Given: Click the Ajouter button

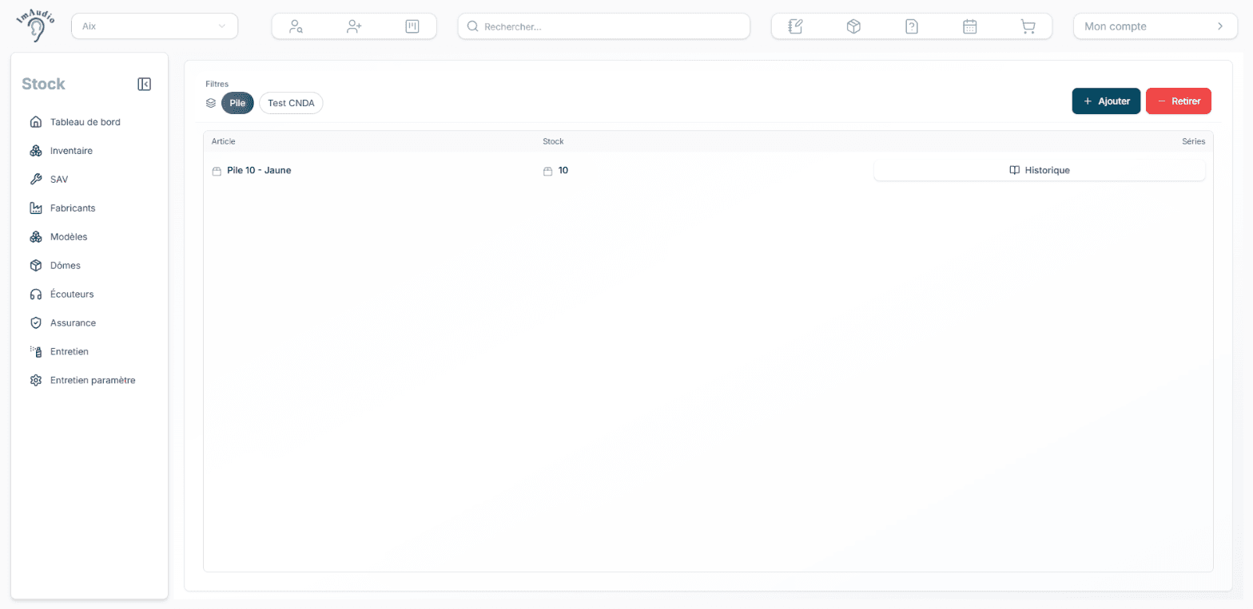Looking at the screenshot, I should click(x=1106, y=101).
